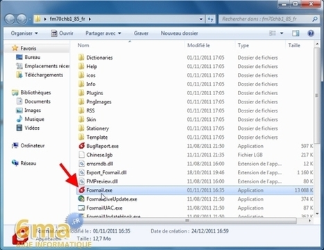This screenshot has height=250, width=324.
Task: Select the Skin folder icon
Action: coord(81,119)
